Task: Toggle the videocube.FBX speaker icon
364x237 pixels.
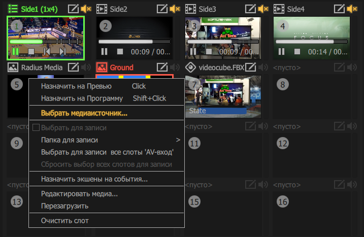Action: [263, 67]
